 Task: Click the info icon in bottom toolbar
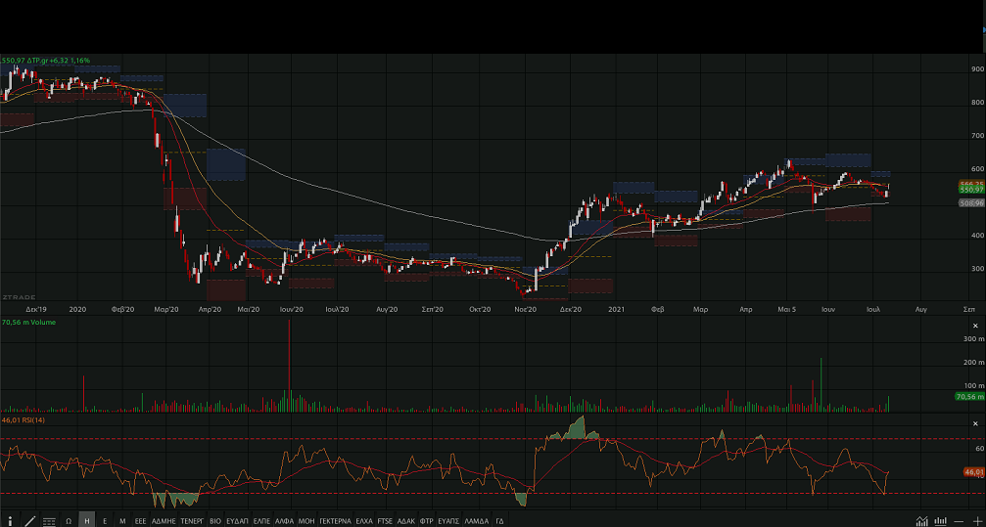click(x=11, y=520)
